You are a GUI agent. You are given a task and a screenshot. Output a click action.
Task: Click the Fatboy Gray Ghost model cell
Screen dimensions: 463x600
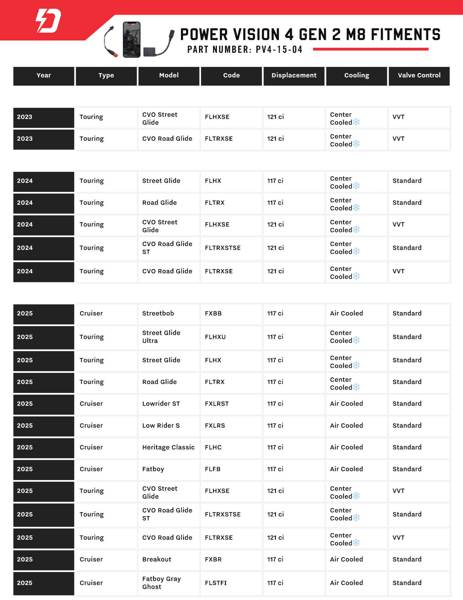162,583
